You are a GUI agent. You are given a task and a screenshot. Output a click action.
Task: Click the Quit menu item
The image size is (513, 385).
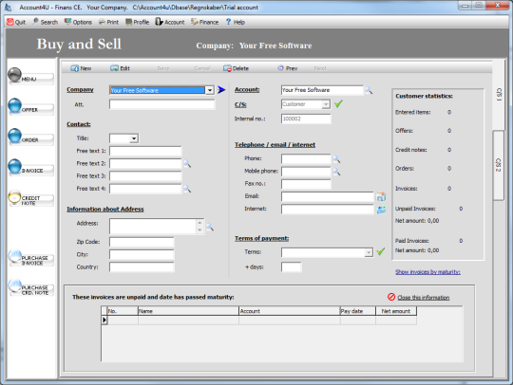point(16,22)
